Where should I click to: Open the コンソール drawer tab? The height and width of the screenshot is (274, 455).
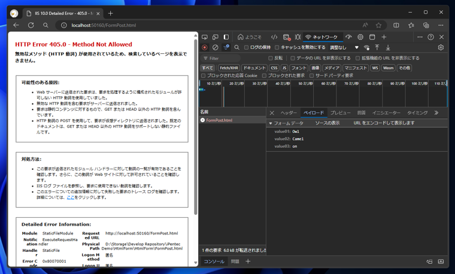pos(214,261)
